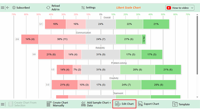
Task: Open the Template folder icon
Action: click(x=175, y=104)
